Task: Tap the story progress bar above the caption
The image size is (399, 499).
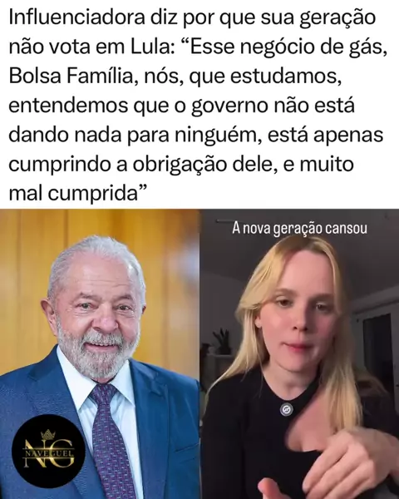Action: click(x=224, y=220)
